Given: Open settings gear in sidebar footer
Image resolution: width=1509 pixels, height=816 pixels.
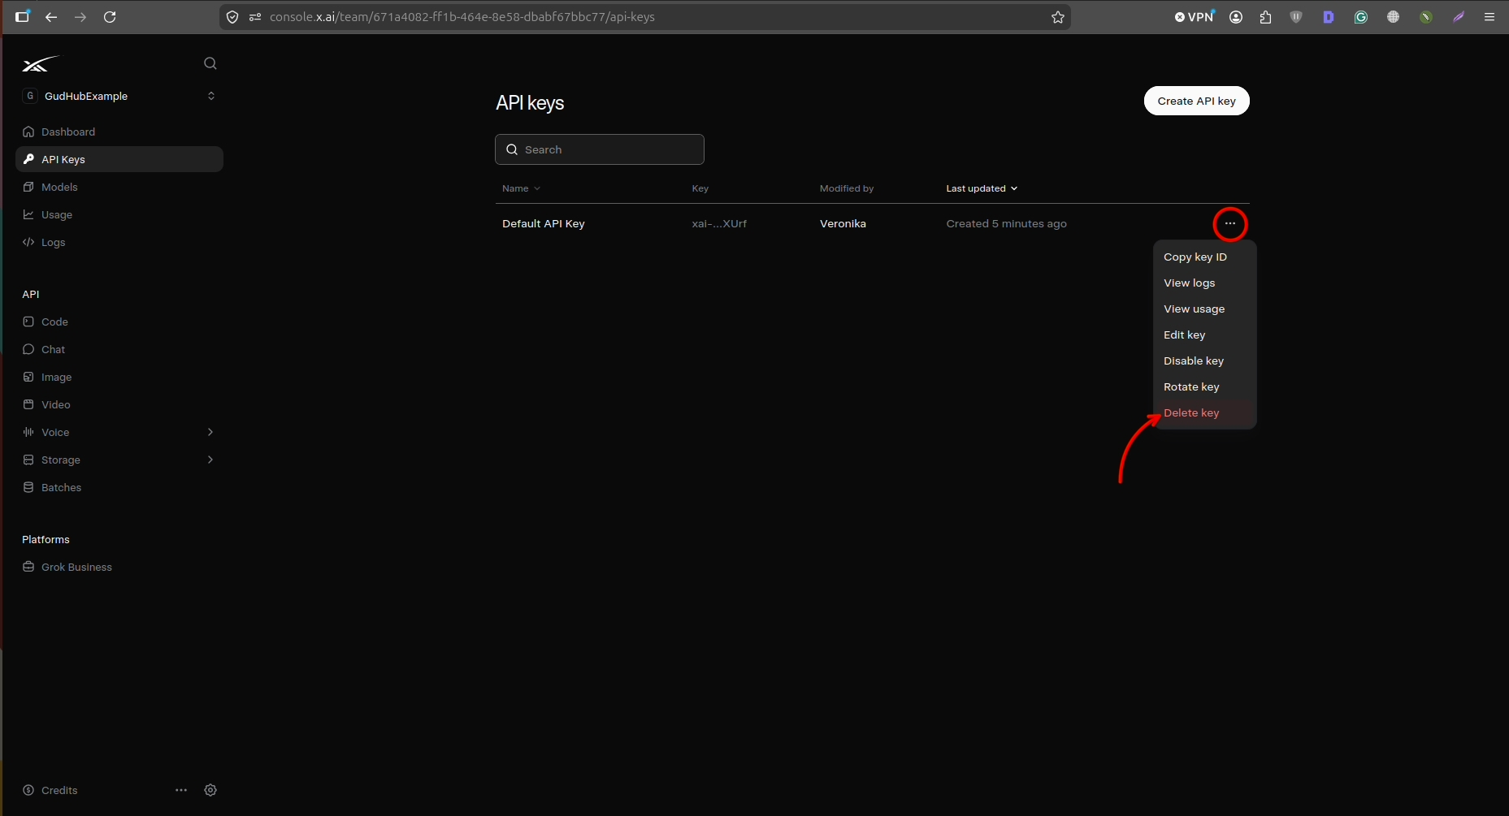Looking at the screenshot, I should 210,790.
